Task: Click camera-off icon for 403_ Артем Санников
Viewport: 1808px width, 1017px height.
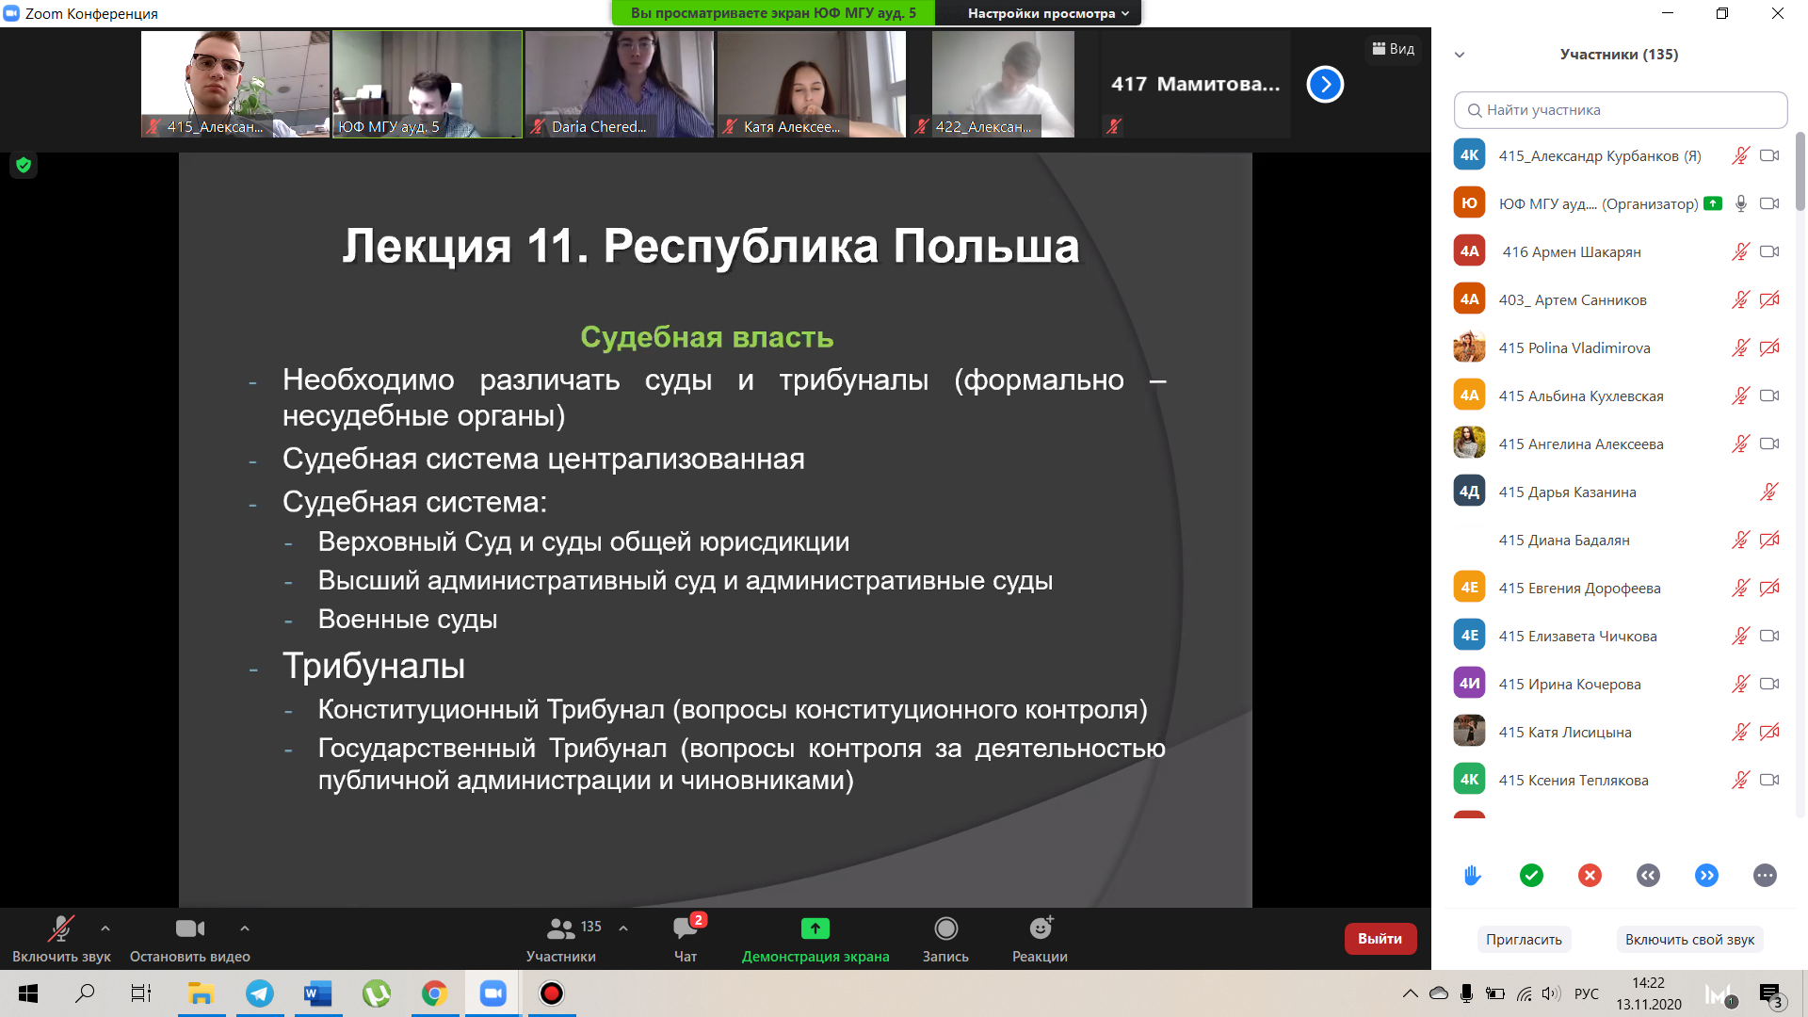Action: 1769,300
